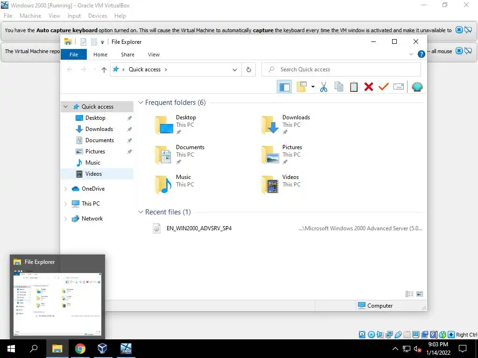Open the folder view options toolbar button
Screen dimensions: 478x358
tap(302, 87)
